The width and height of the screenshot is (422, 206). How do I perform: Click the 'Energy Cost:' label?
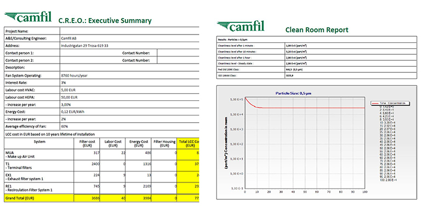click(15, 112)
